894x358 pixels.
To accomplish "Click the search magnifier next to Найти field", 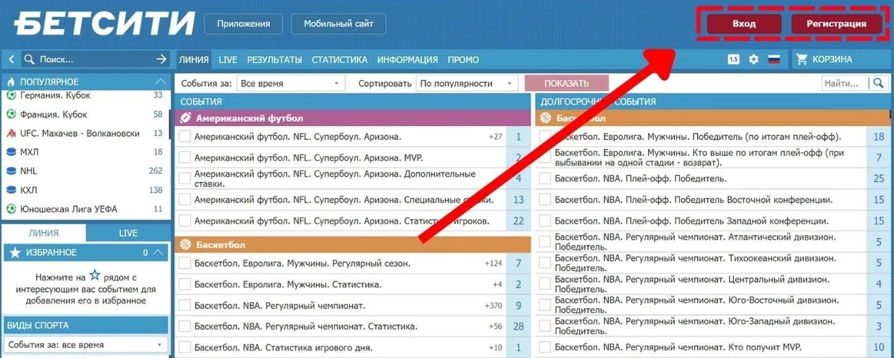I will click(878, 83).
